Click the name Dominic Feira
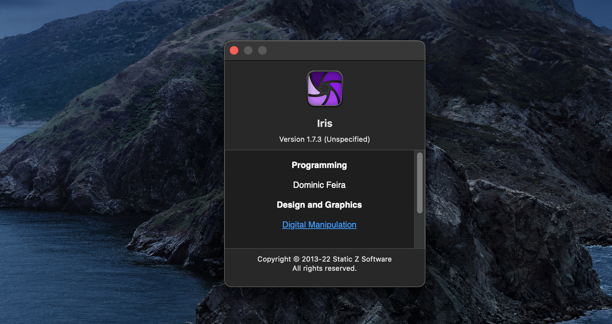The width and height of the screenshot is (612, 324). pos(319,185)
